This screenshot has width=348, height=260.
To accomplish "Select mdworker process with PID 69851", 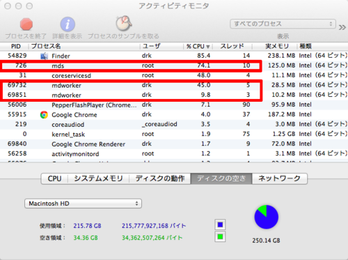I will (x=66, y=95).
